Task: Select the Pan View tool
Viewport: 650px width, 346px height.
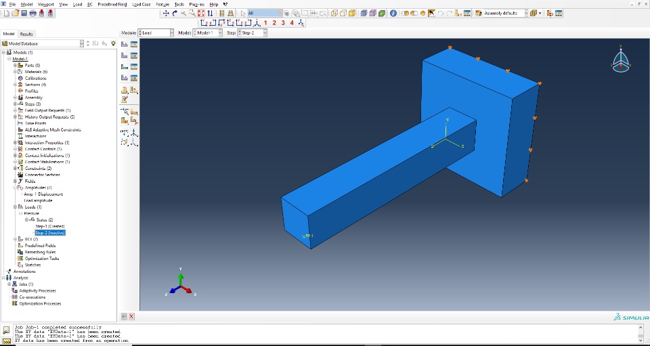Action: tap(166, 14)
